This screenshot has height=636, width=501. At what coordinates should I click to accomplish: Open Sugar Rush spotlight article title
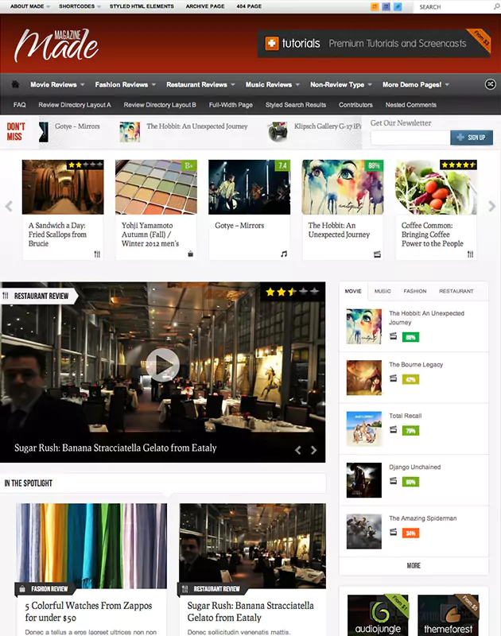pyautogui.click(x=250, y=611)
